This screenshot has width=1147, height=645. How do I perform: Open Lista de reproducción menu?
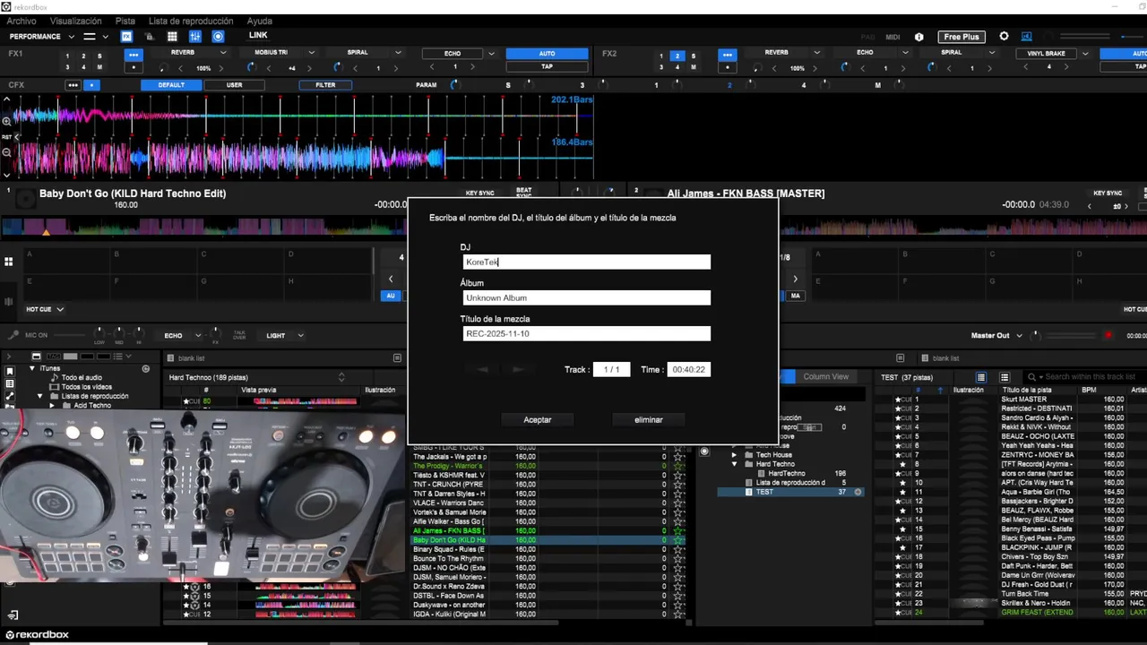(x=191, y=21)
